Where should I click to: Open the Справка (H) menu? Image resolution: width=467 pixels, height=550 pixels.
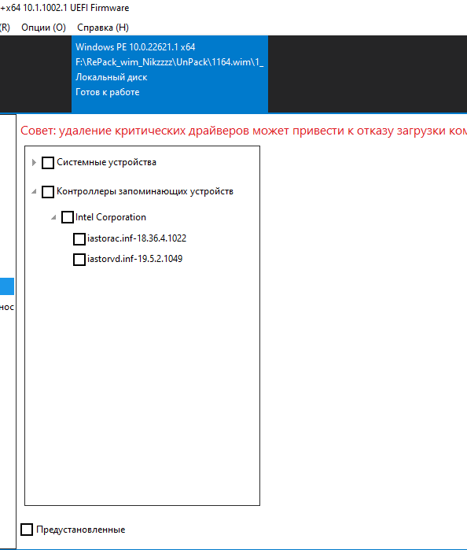(103, 28)
